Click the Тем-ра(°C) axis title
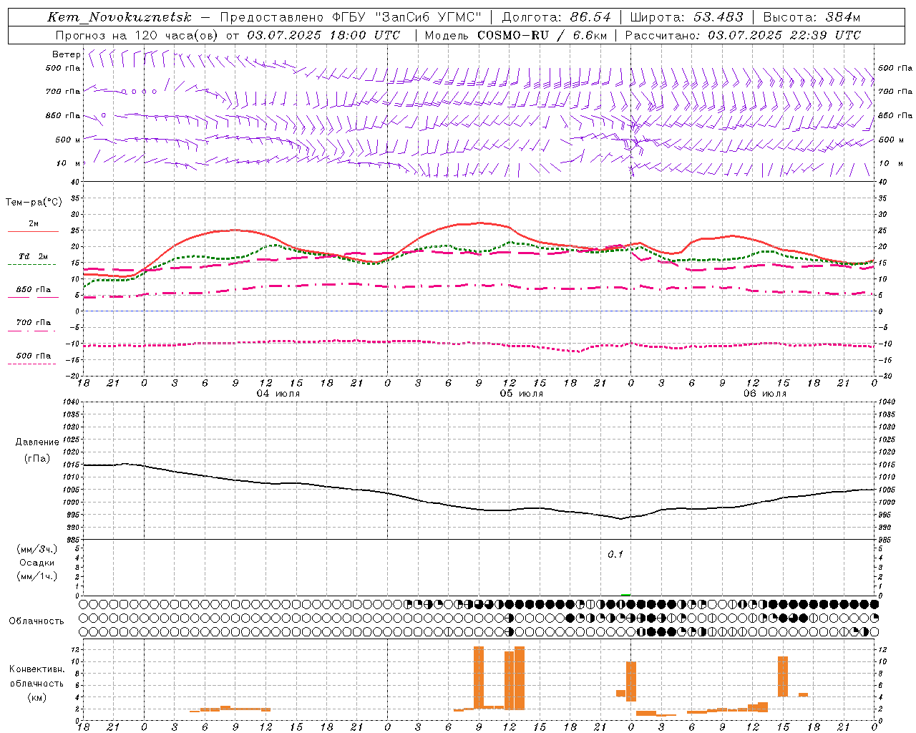916x733 pixels. 34,203
